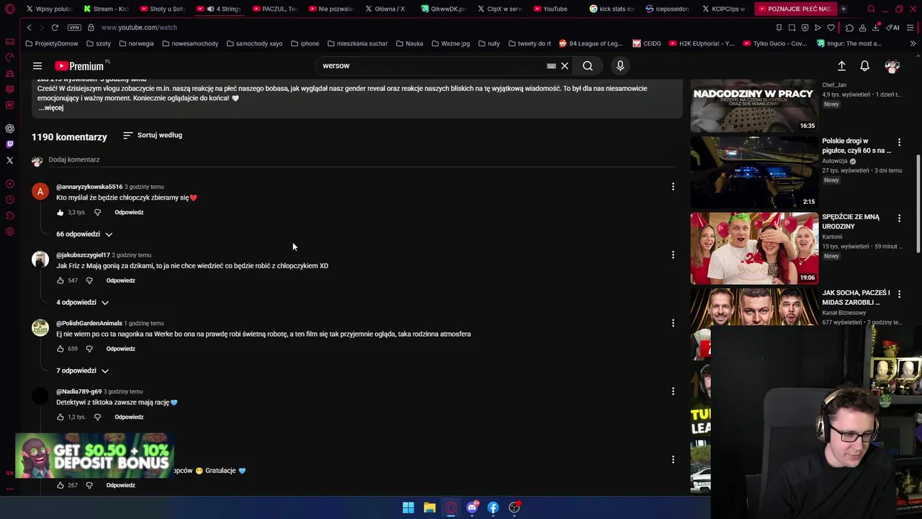Reply to the @PolishGardenAnimals comment
The height and width of the screenshot is (519, 922).
tap(121, 349)
